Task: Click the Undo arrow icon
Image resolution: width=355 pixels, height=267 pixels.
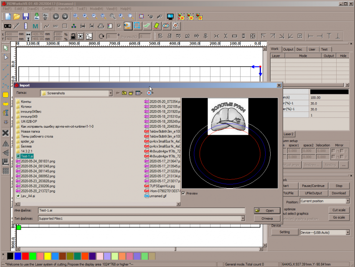Action: (56, 17)
